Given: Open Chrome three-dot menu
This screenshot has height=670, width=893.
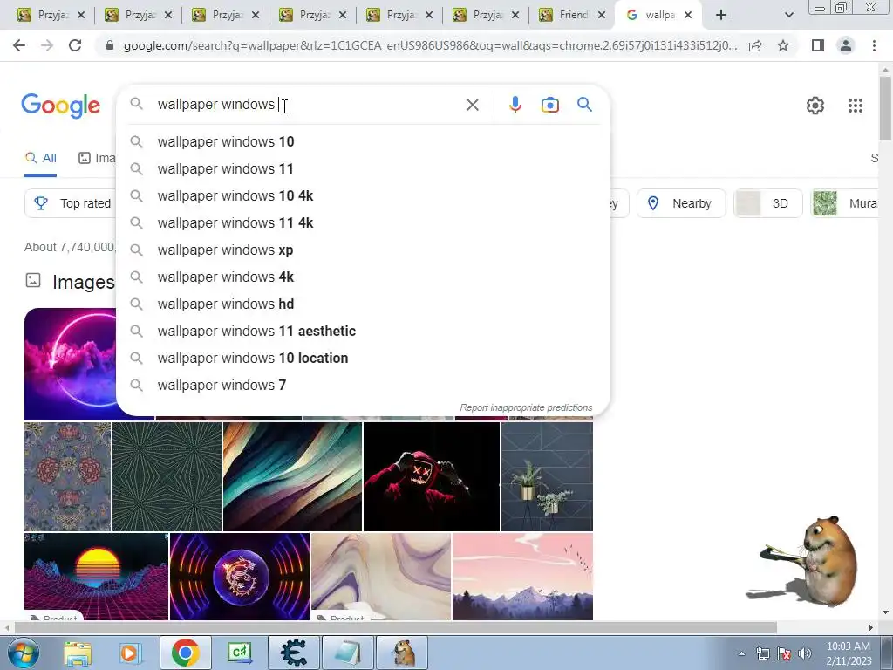Looking at the screenshot, I should point(874,45).
